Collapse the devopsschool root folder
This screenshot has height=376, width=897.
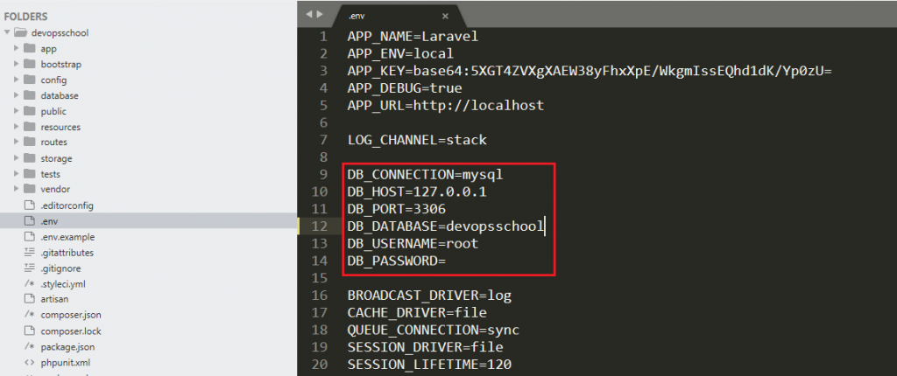9,33
